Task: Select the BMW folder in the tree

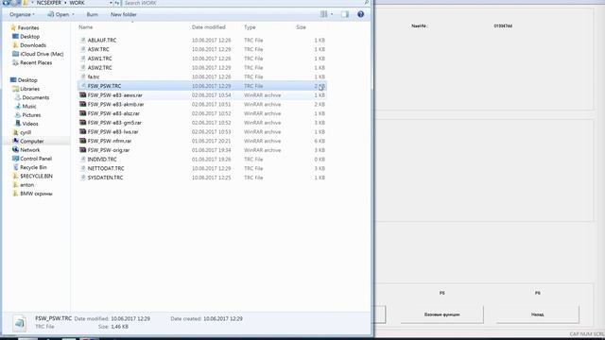Action: coord(36,194)
